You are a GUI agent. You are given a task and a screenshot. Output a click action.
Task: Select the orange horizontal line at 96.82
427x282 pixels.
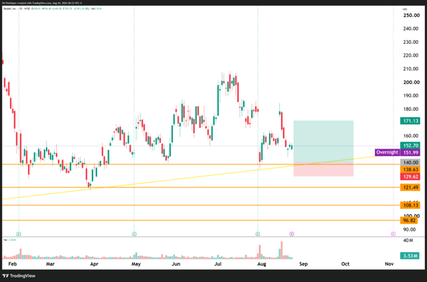click(x=201, y=220)
